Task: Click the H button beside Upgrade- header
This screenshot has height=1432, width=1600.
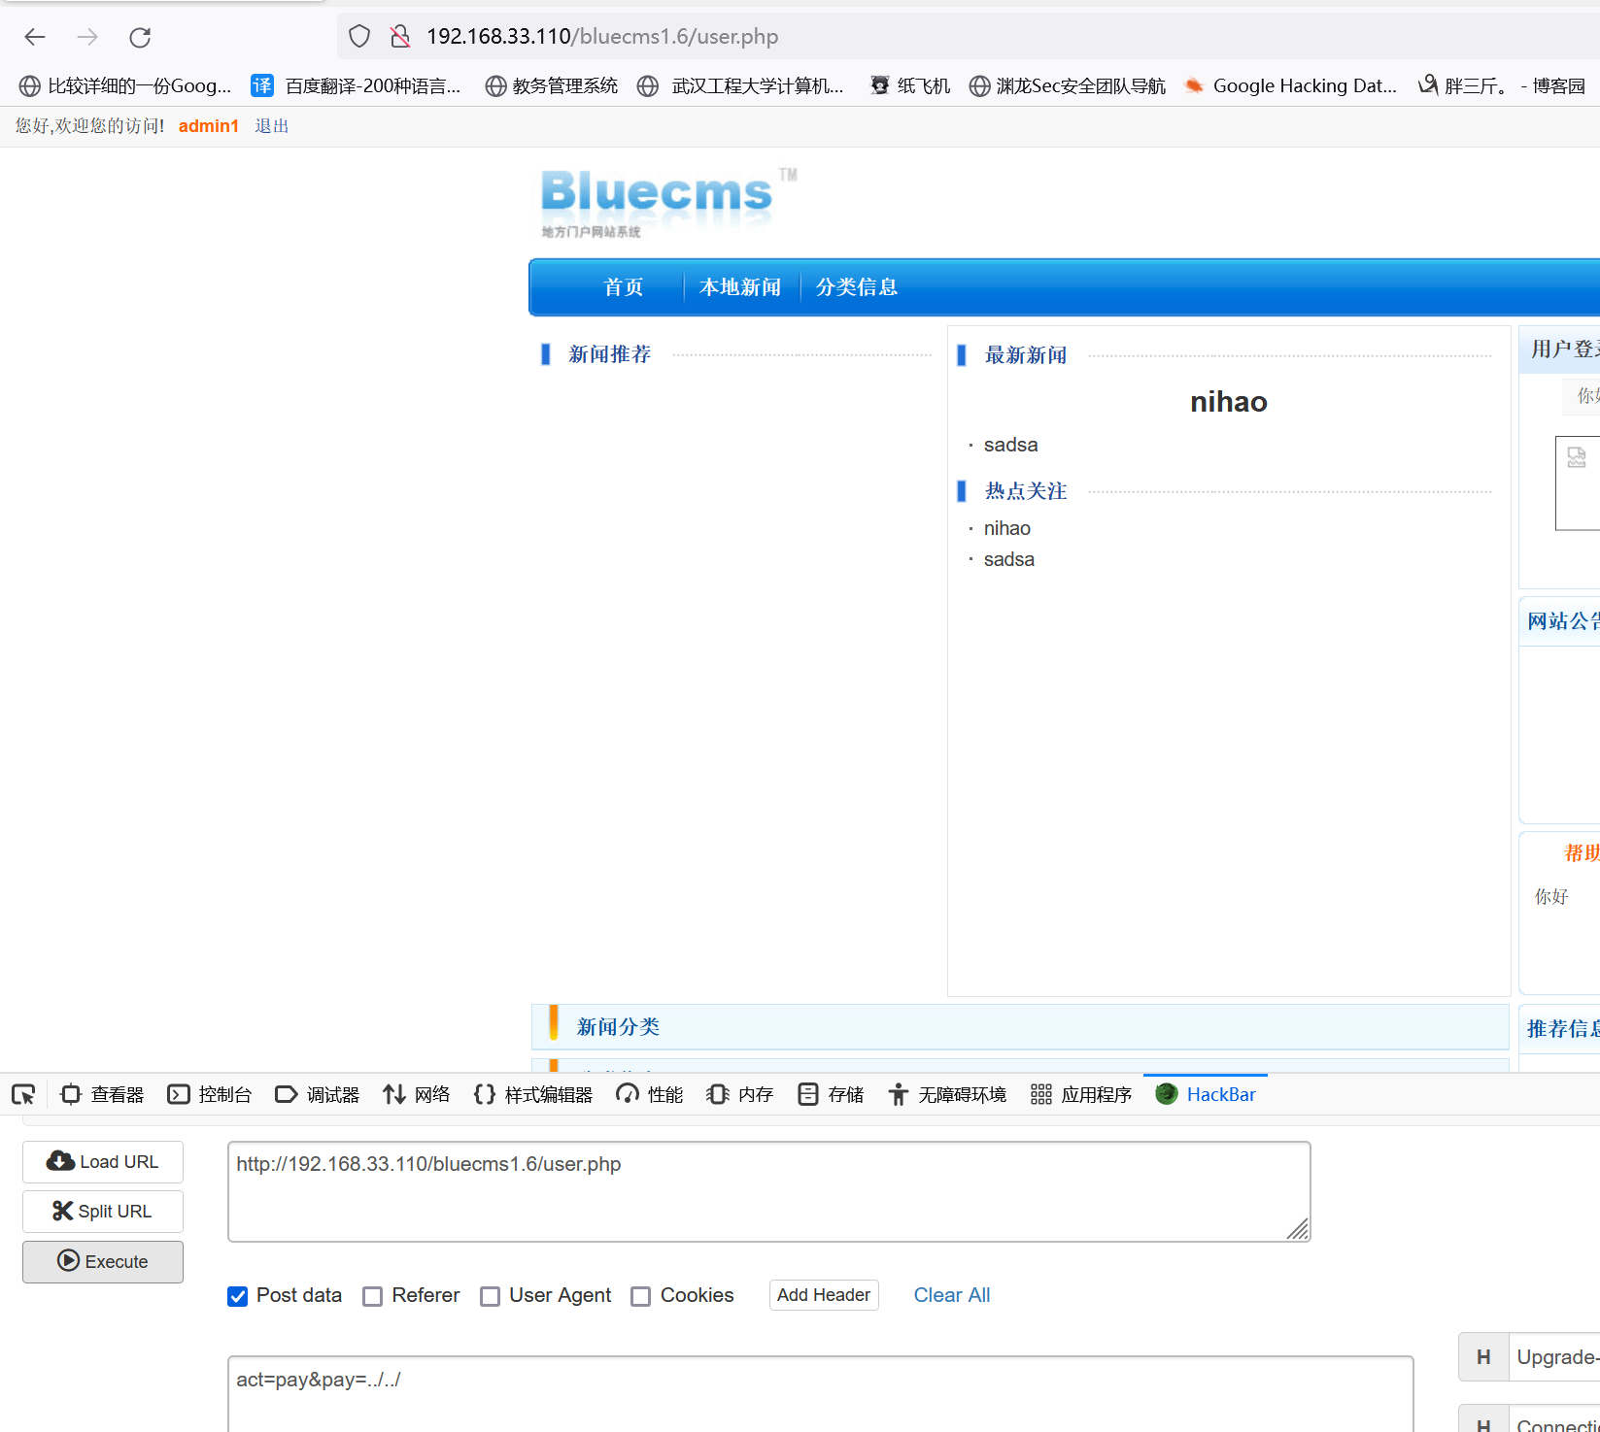Action: coord(1483,1357)
